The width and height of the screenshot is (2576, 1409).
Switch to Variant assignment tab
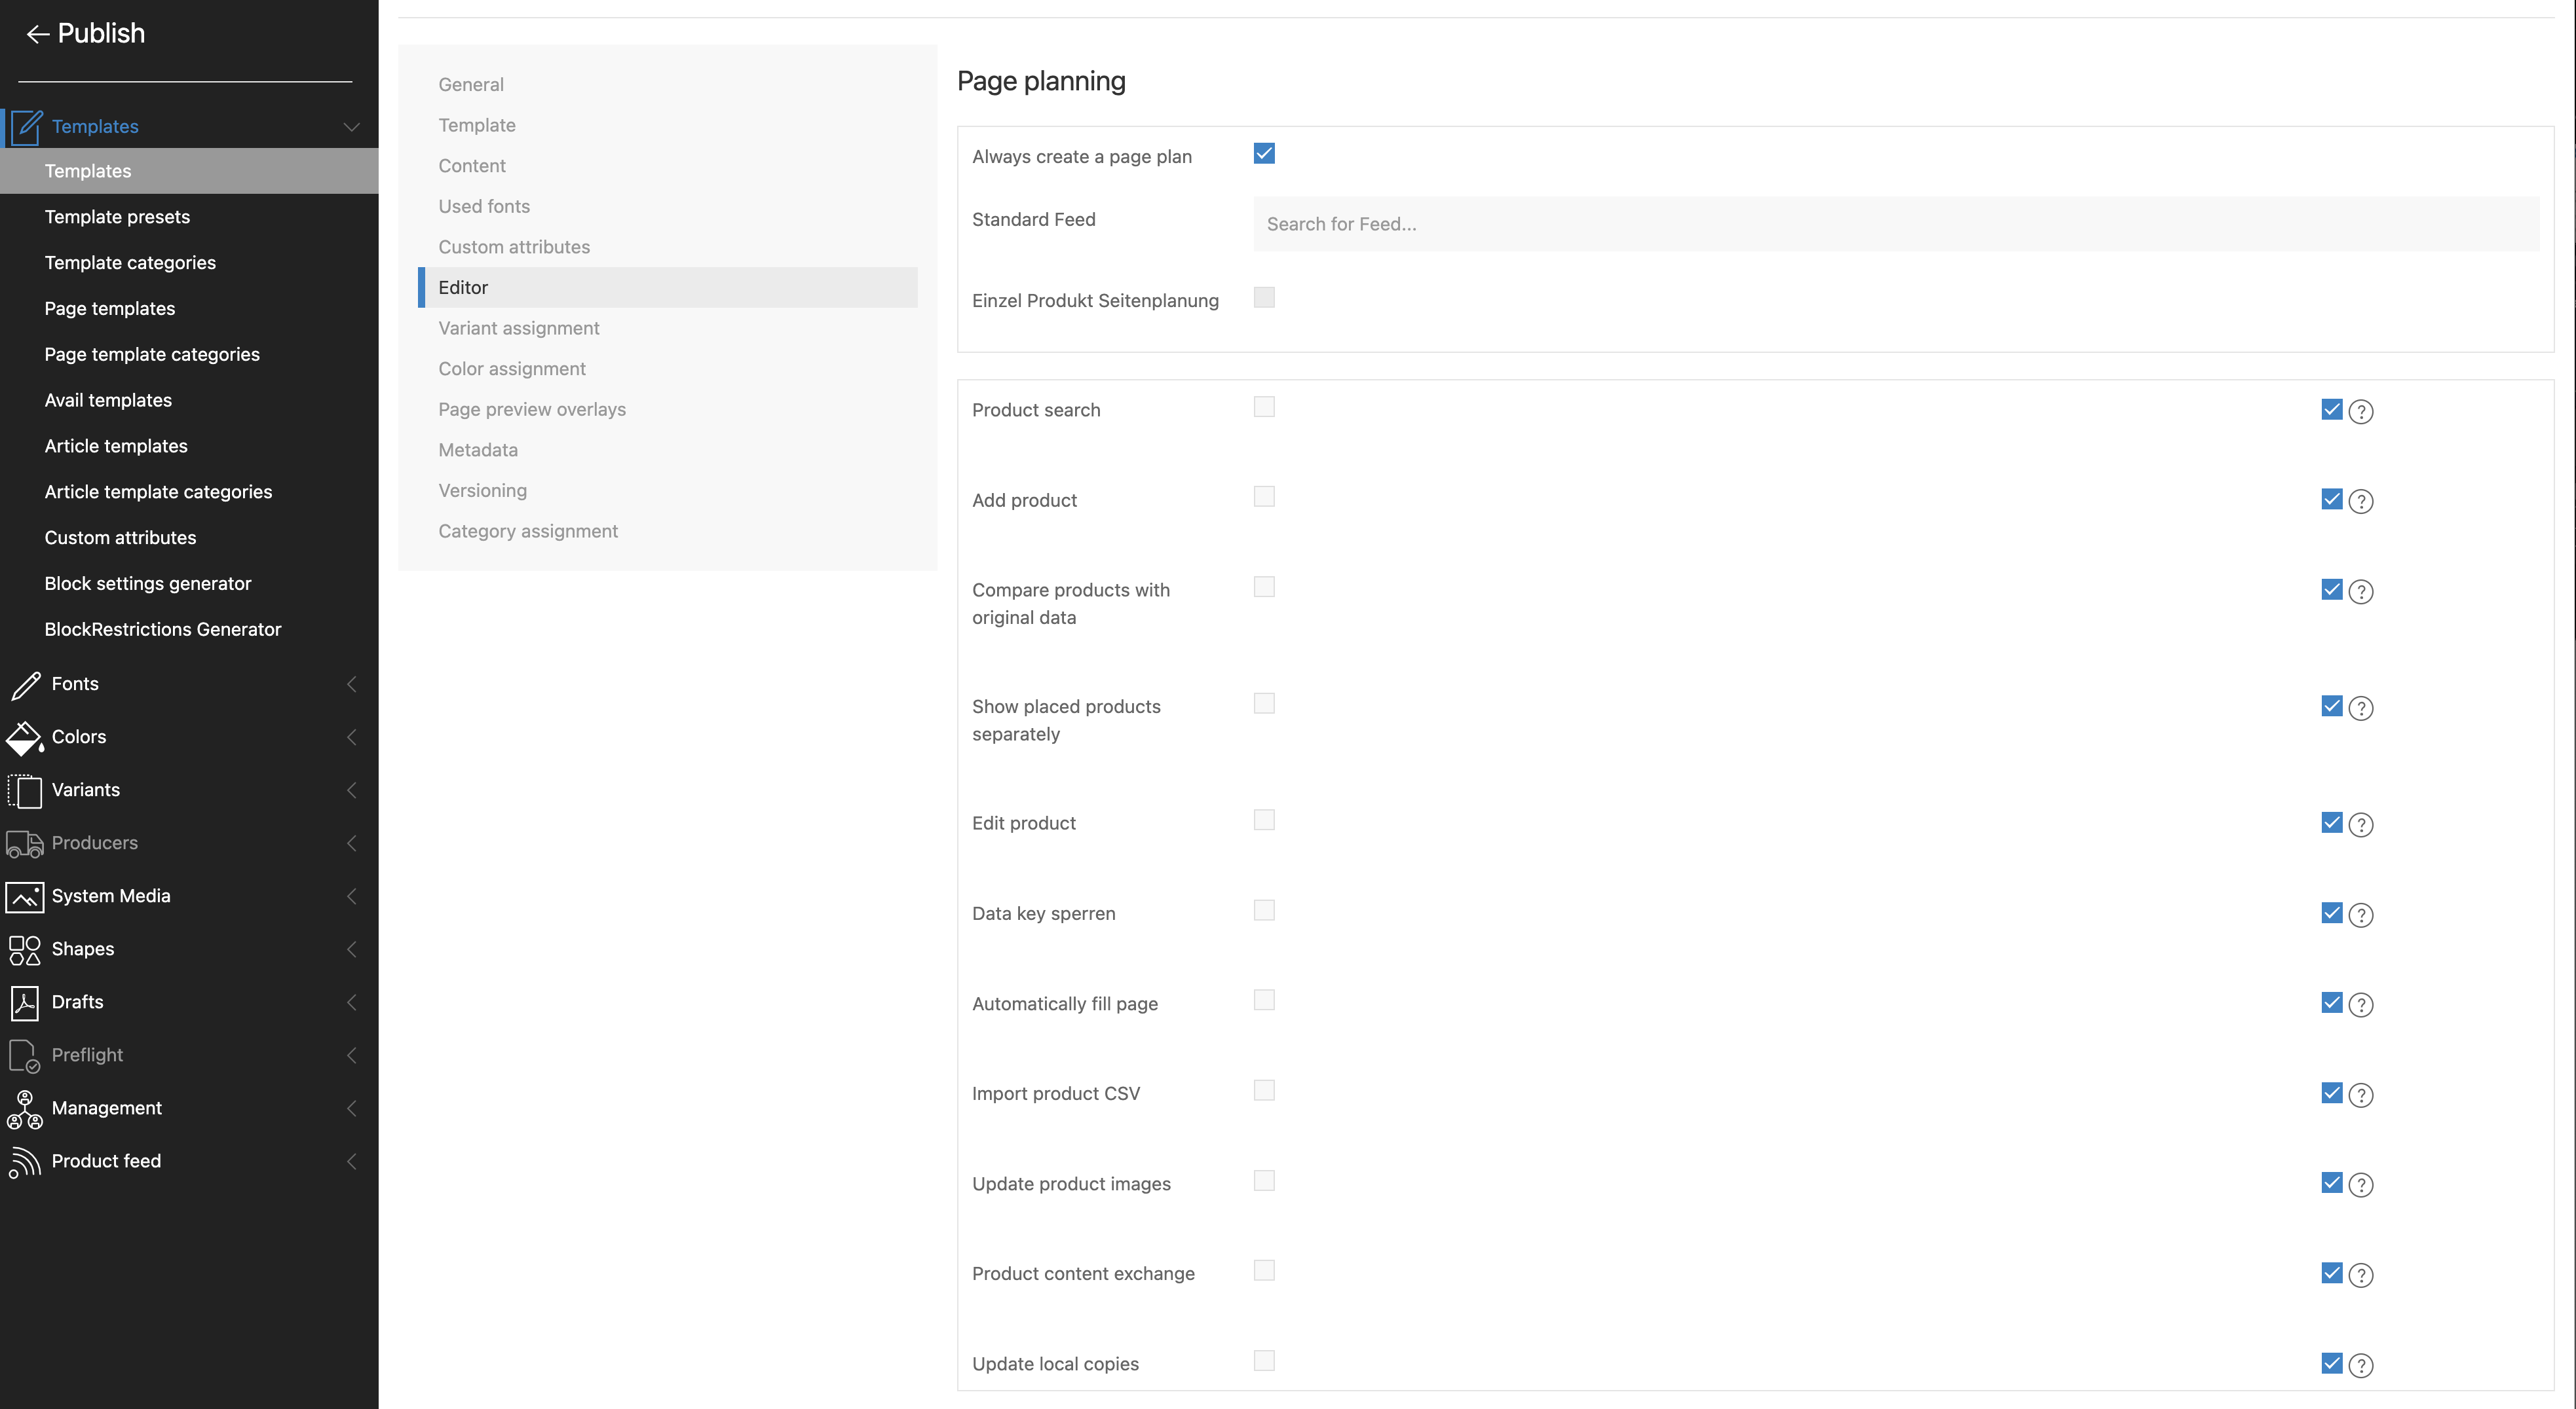coord(518,328)
